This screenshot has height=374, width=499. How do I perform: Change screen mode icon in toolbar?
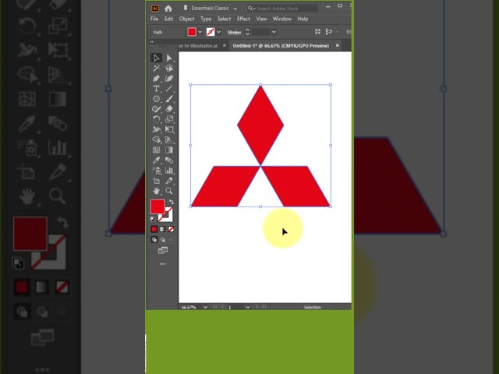coord(163,251)
